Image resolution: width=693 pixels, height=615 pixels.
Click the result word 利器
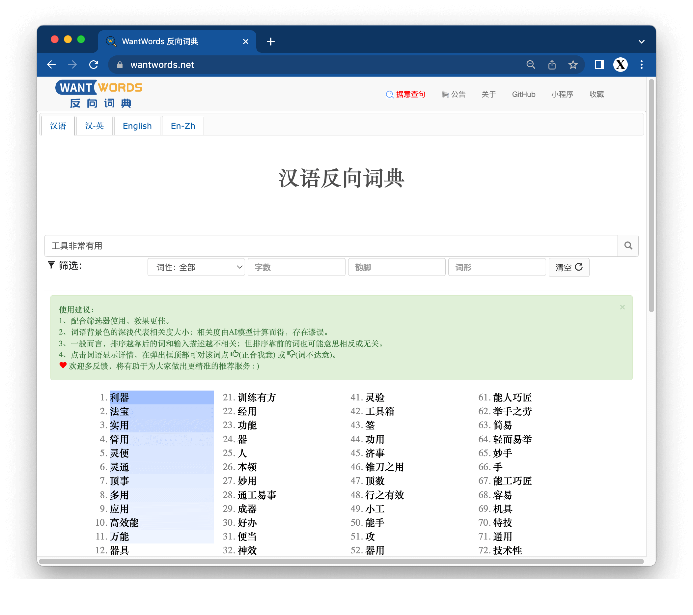119,397
